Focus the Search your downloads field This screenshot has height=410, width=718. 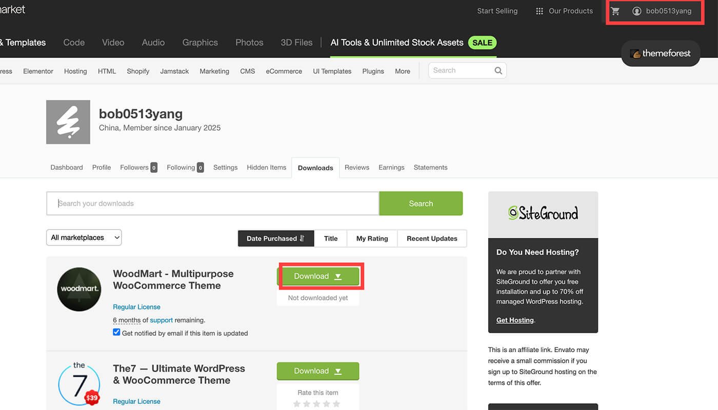click(x=213, y=203)
